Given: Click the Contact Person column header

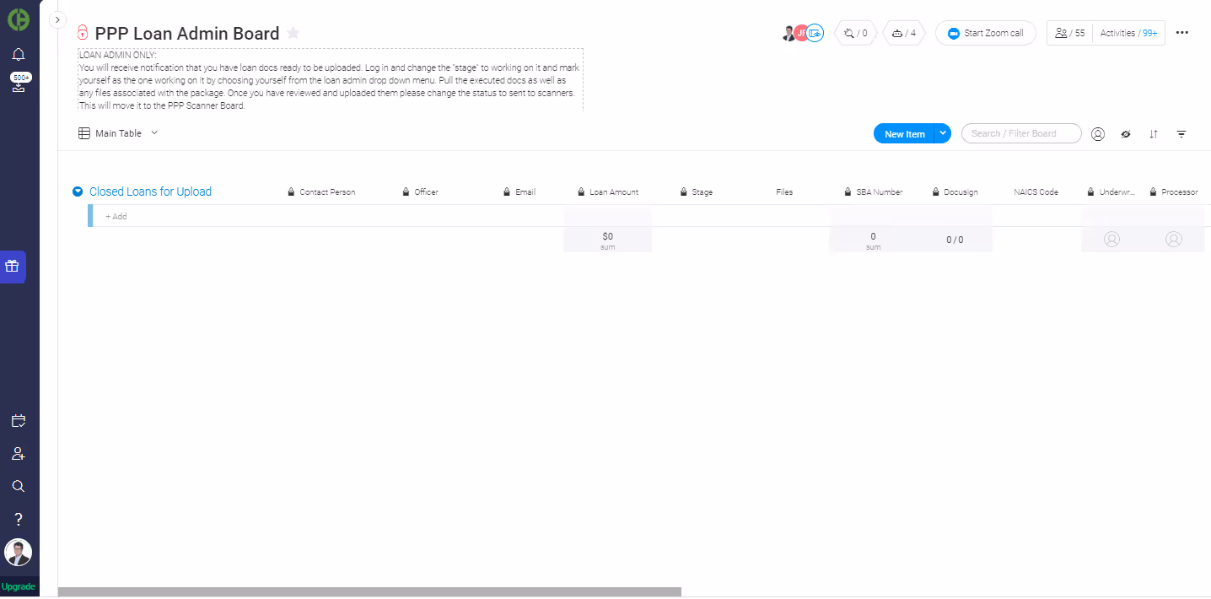Looking at the screenshot, I should [x=327, y=192].
